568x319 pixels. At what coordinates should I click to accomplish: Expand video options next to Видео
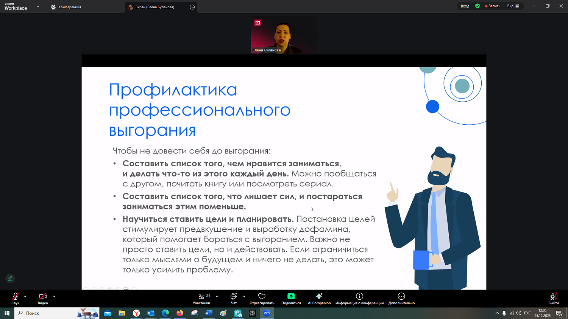point(53,296)
